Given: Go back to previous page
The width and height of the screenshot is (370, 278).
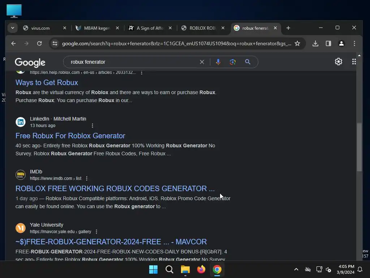Looking at the screenshot, I should (13, 43).
